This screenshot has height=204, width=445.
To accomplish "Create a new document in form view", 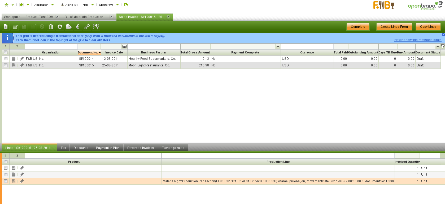I will click(x=6, y=27).
